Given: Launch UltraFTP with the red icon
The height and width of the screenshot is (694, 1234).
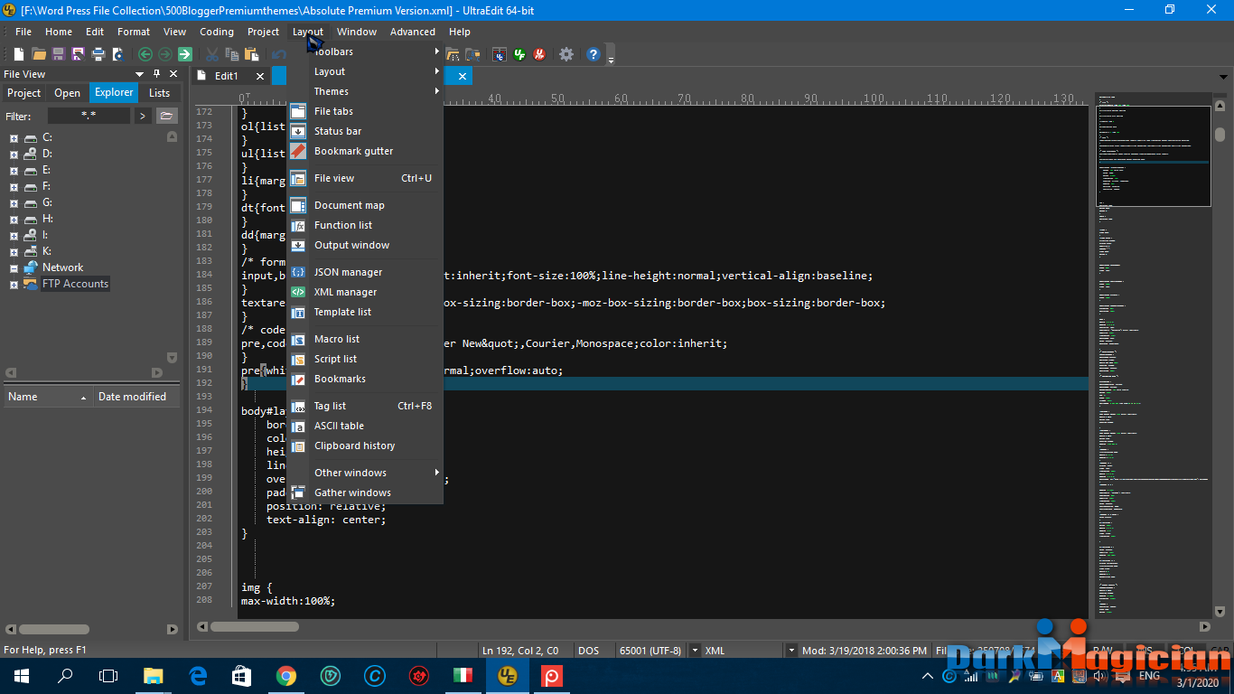Looking at the screenshot, I should coord(539,54).
